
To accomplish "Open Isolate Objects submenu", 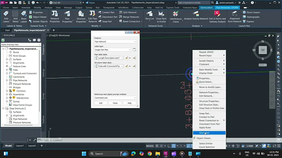I will point(209,61).
